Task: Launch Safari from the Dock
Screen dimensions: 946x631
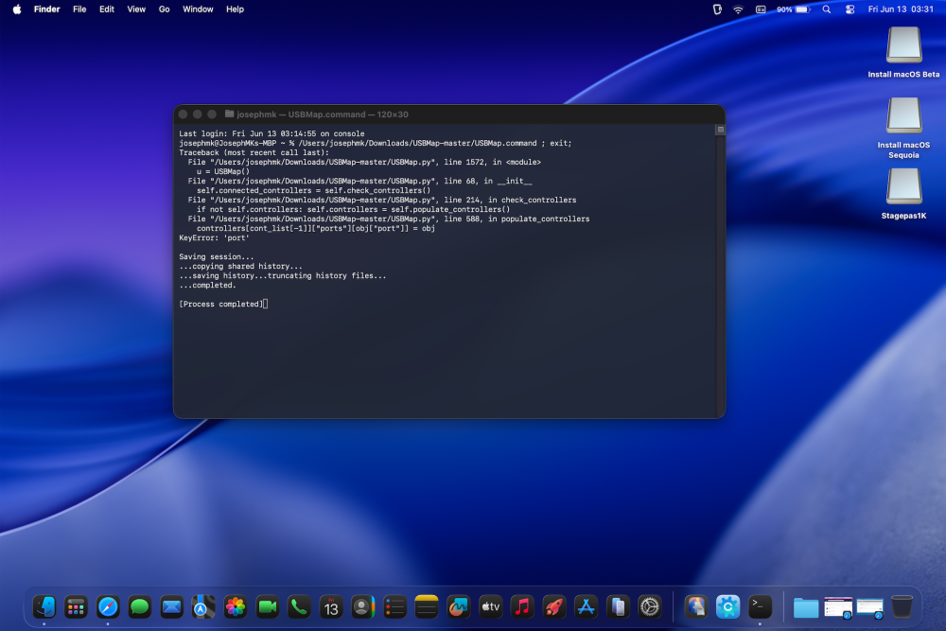Action: click(108, 606)
